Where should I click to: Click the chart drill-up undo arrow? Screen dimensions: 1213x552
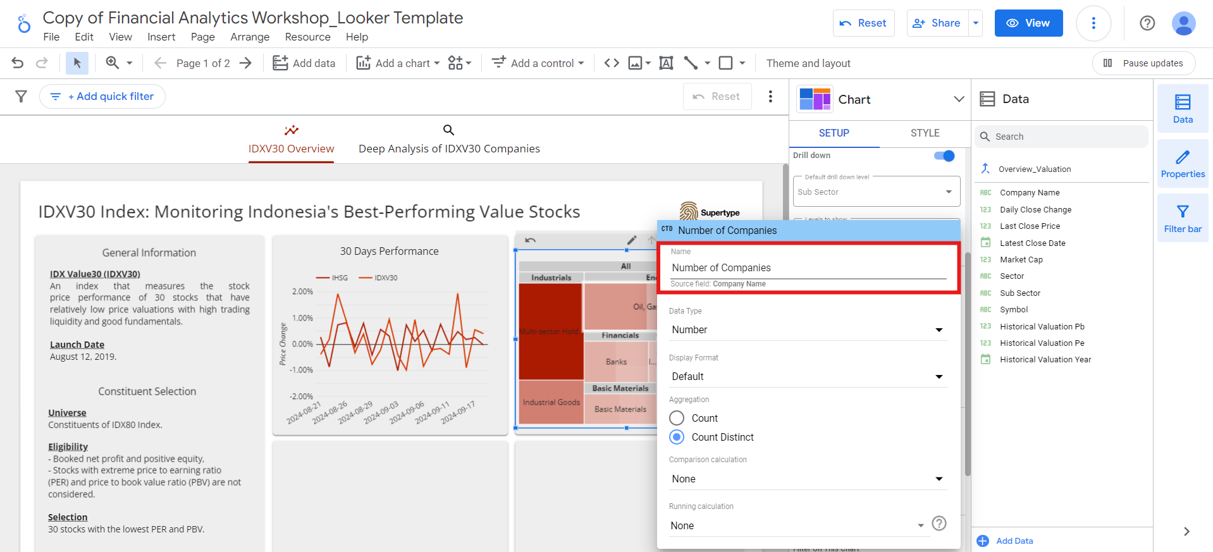click(531, 240)
